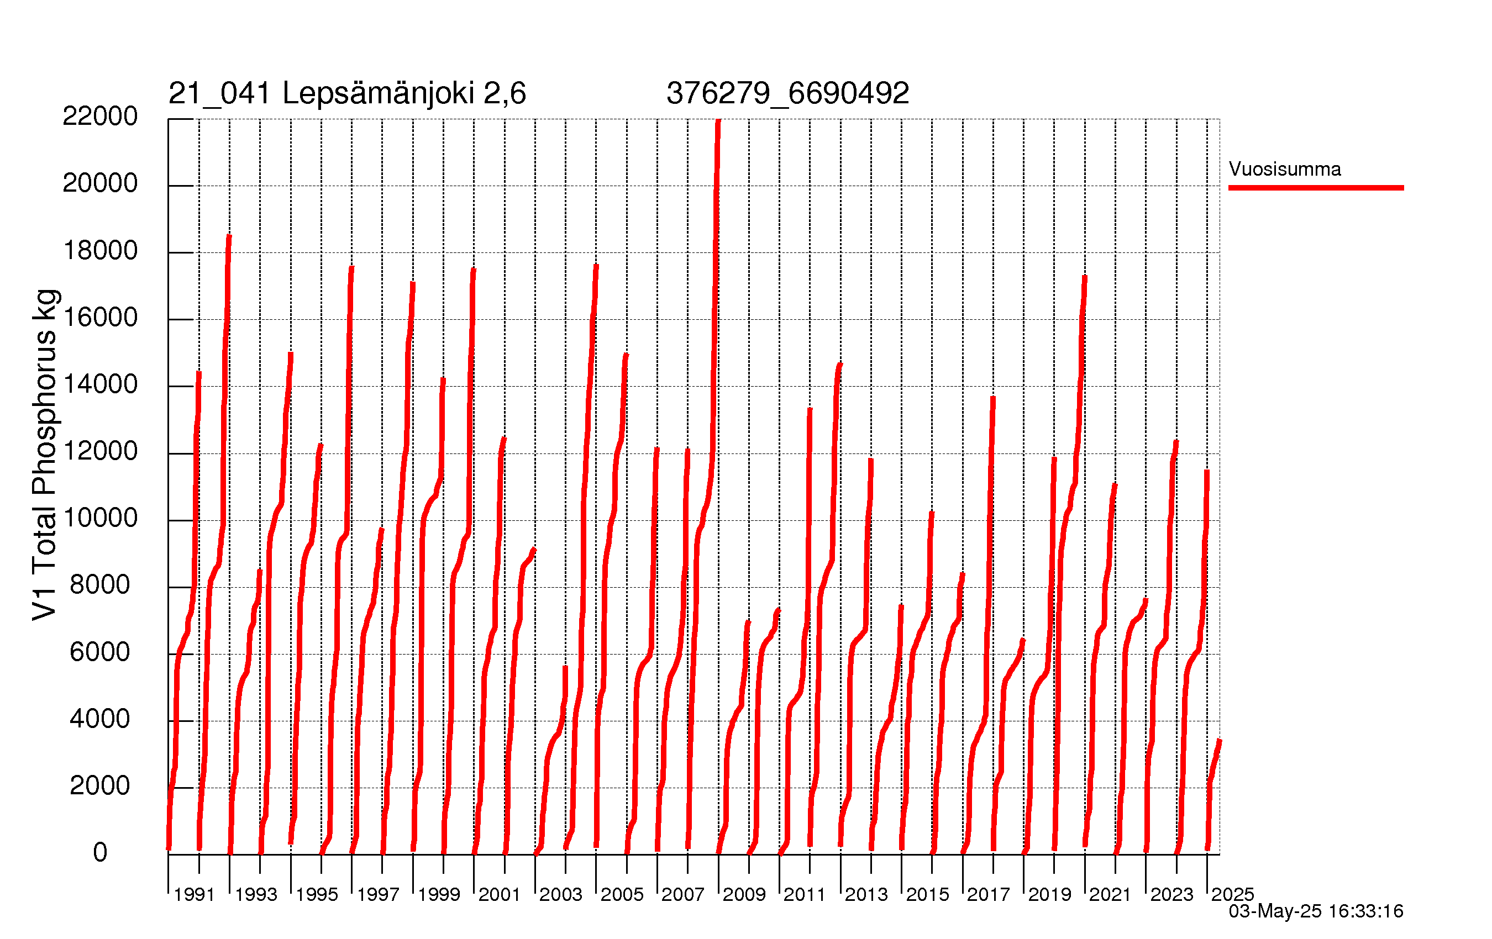Click the y-axis value 14000
The image size is (1492, 939).
pos(100,384)
